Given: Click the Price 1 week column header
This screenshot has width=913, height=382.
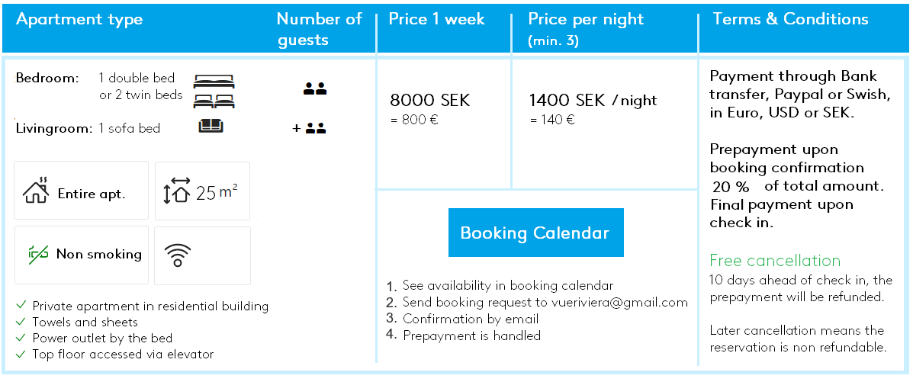Looking at the screenshot, I should tap(437, 18).
